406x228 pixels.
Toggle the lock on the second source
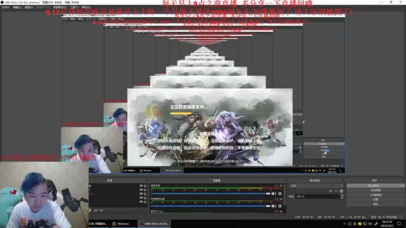[145, 189]
